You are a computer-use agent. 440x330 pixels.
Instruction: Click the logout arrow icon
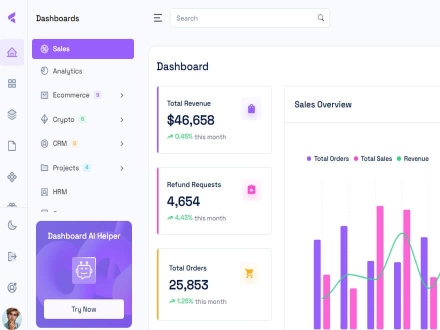(12, 256)
